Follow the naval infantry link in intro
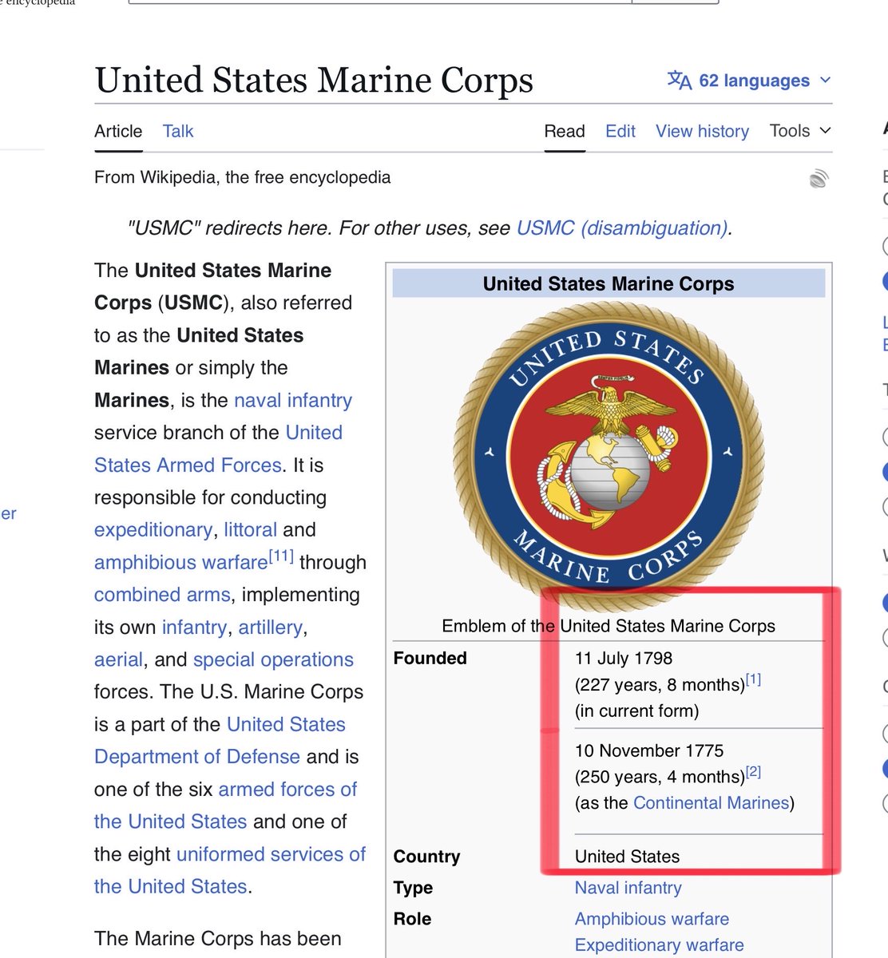The height and width of the screenshot is (958, 888). pos(293,400)
